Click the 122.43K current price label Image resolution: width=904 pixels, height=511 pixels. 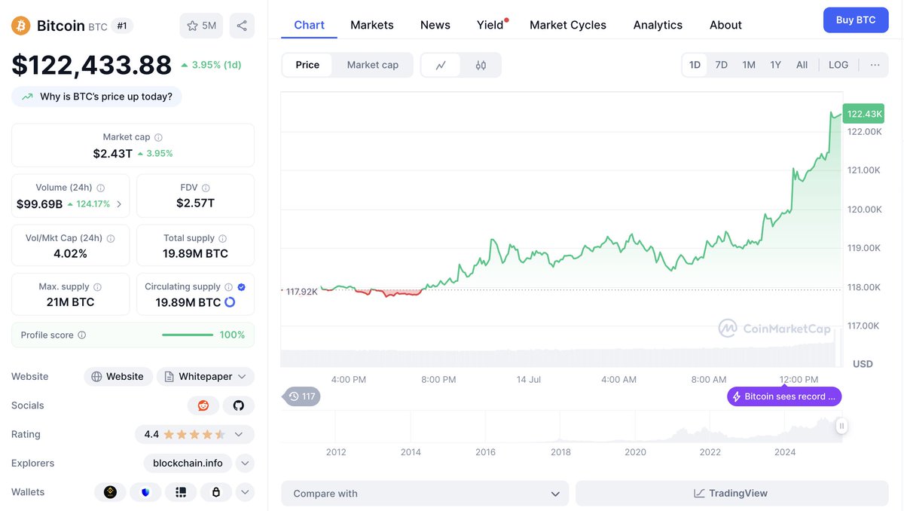[864, 114]
